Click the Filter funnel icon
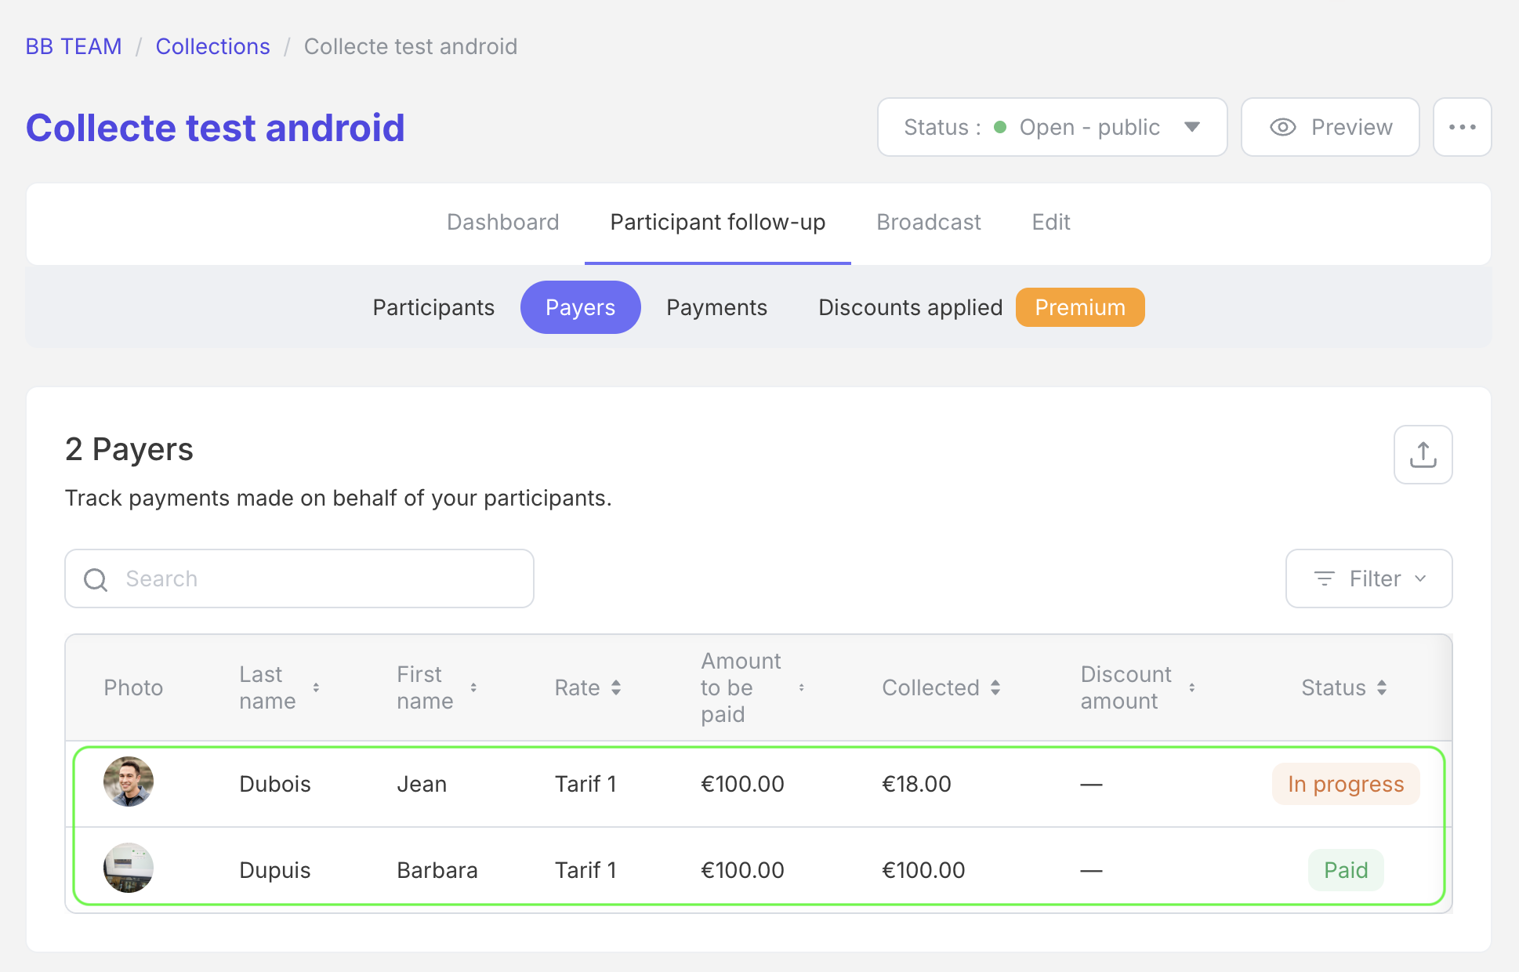 tap(1323, 579)
